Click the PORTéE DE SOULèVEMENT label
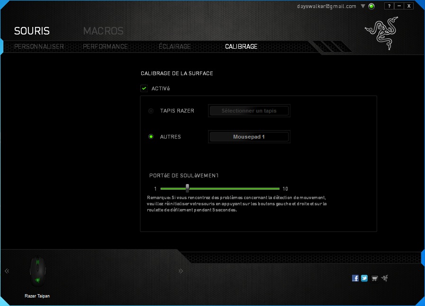Viewport: 425px width, 306px height. (184, 175)
